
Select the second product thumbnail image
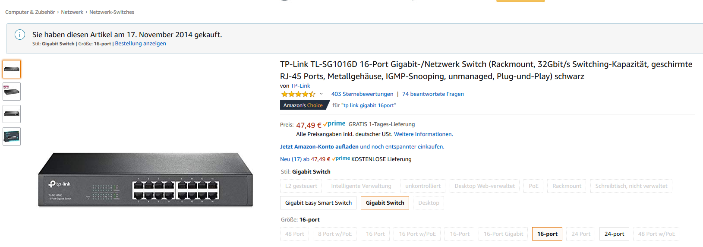coord(12,92)
